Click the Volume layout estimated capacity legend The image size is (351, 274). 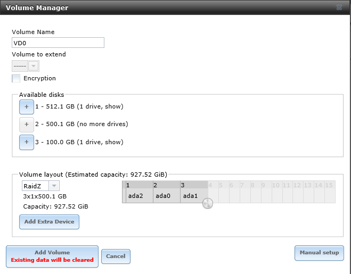pos(93,175)
